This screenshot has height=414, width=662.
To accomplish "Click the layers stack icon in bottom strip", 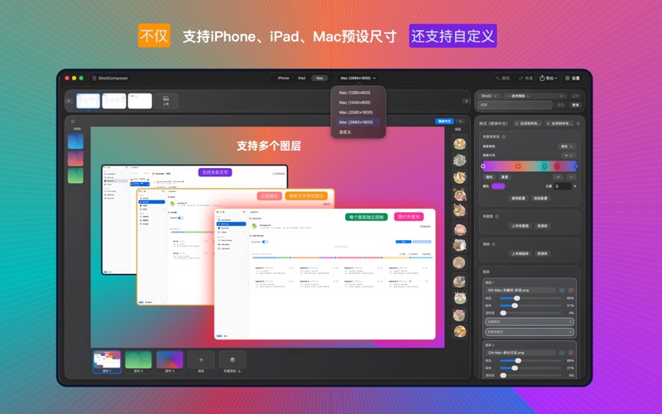I will [232, 359].
